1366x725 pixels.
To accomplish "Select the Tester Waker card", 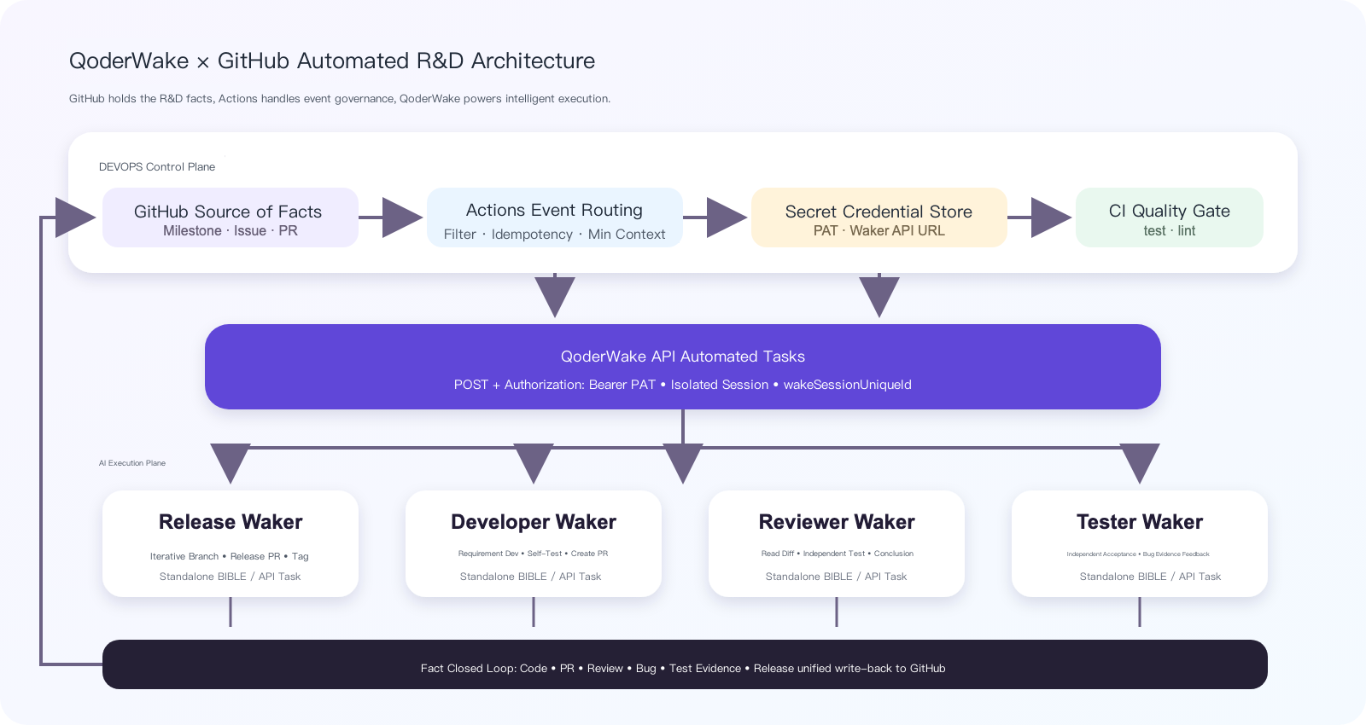I will tap(1140, 543).
